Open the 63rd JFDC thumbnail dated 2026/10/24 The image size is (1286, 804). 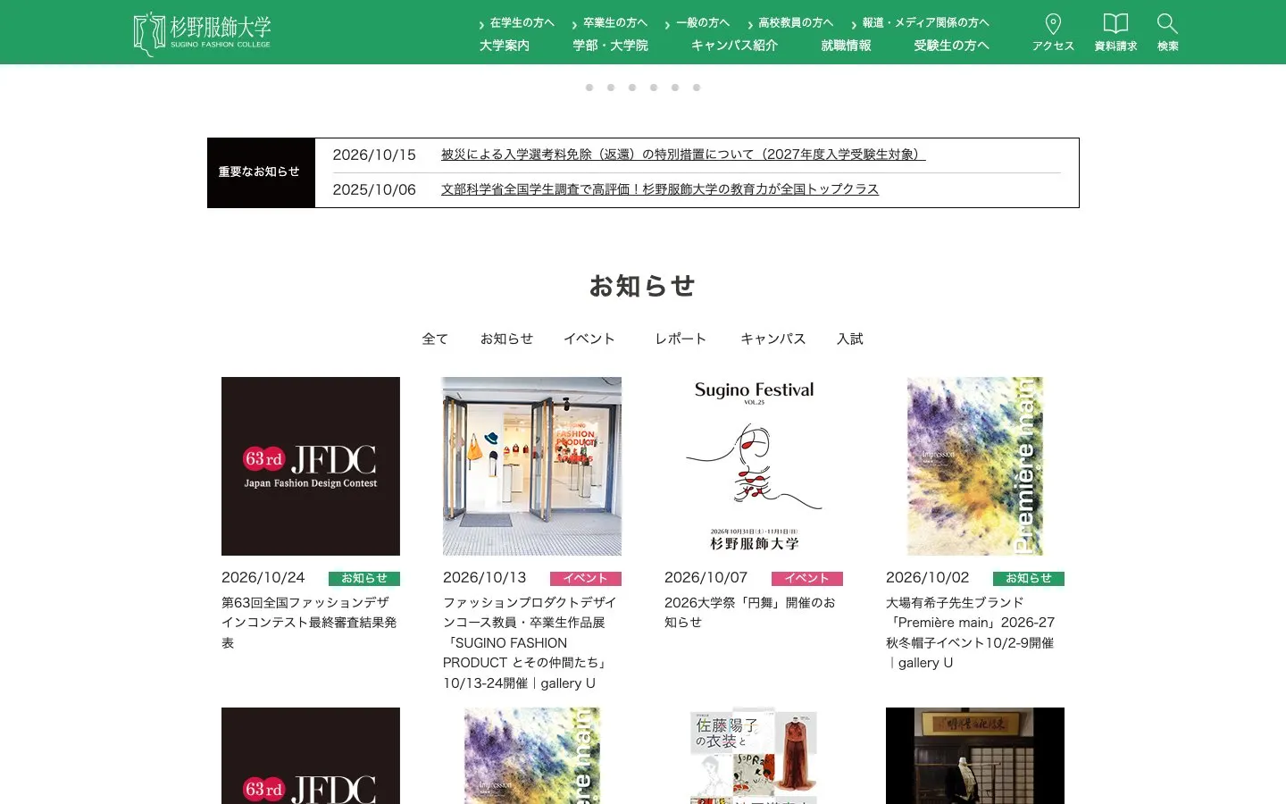[x=311, y=466]
